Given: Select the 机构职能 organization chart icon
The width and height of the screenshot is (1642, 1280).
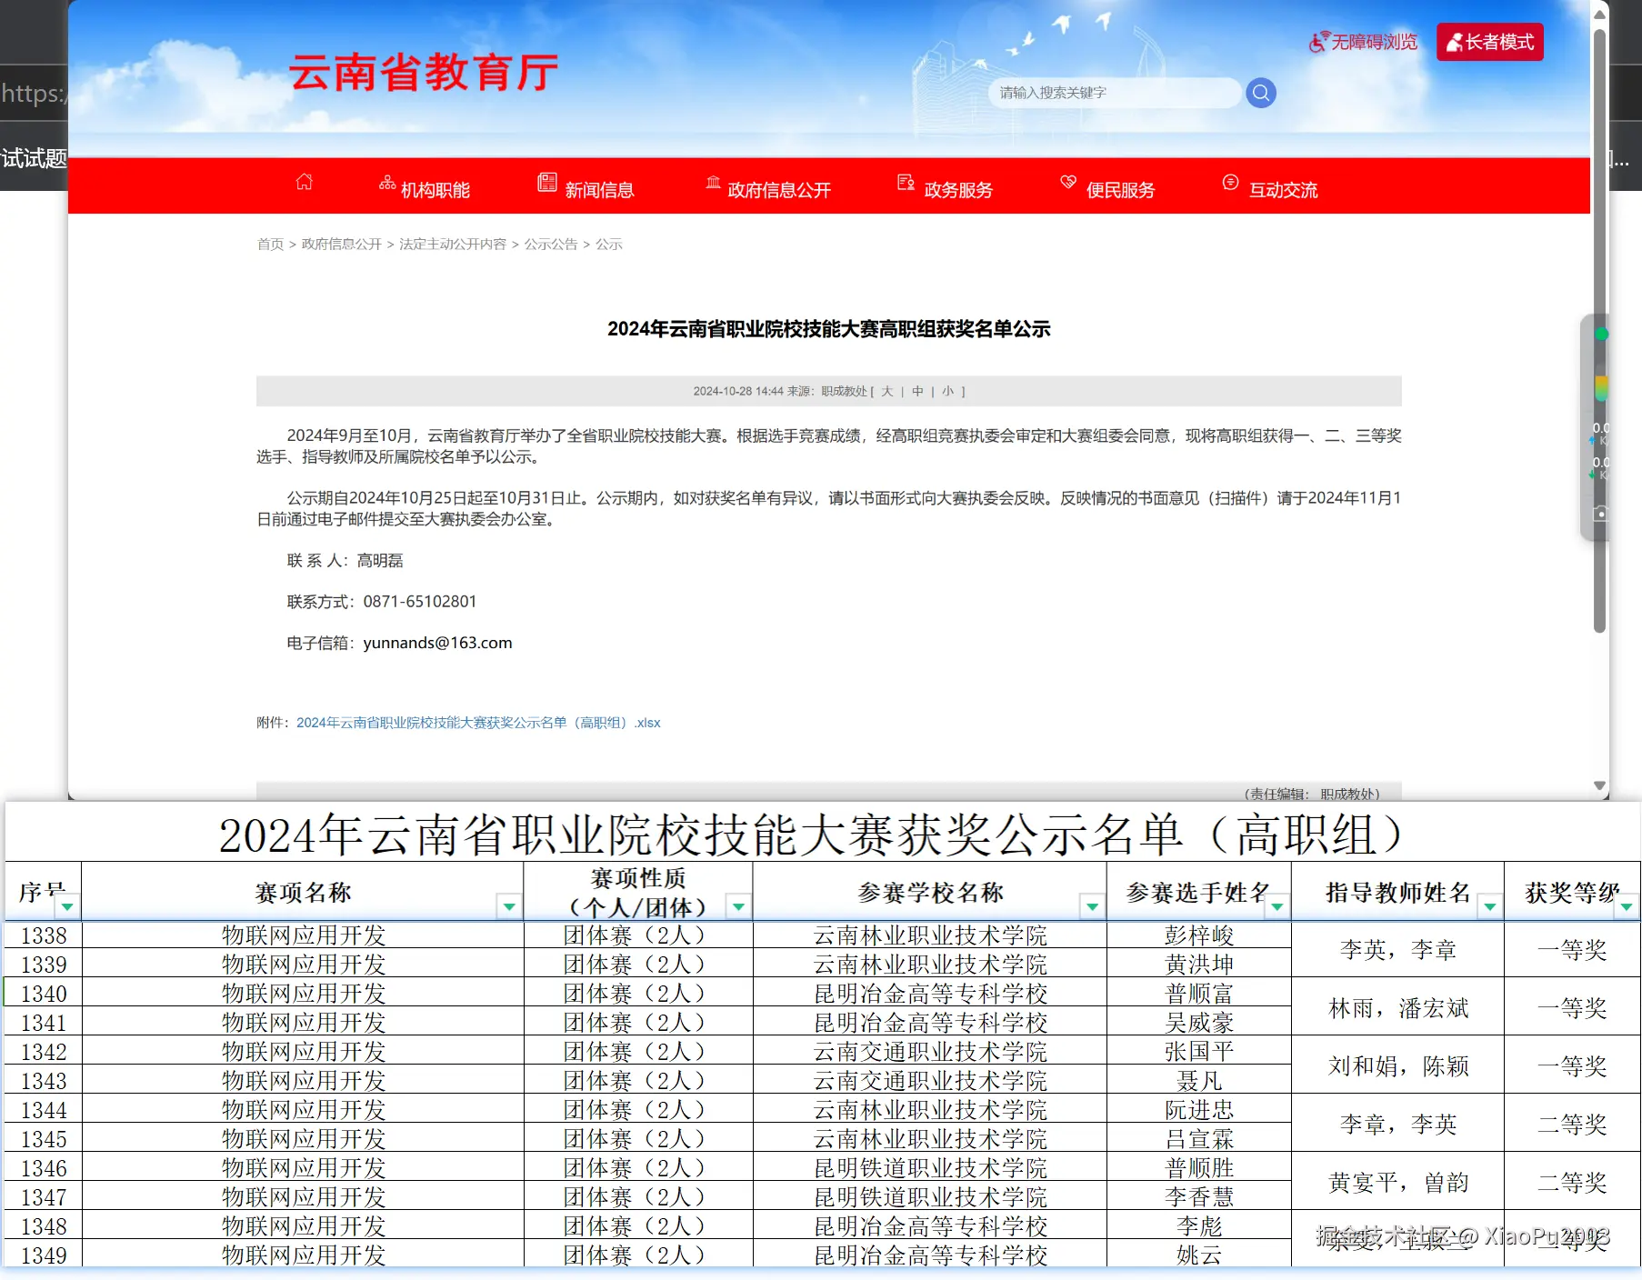Looking at the screenshot, I should (388, 182).
